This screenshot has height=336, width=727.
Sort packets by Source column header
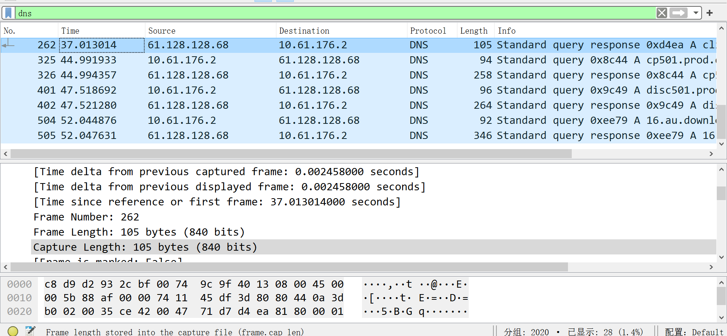point(211,31)
